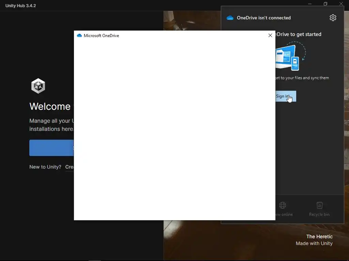This screenshot has width=349, height=261.
Task: Click the OneDrive devices sync illustration
Action: pyautogui.click(x=290, y=56)
